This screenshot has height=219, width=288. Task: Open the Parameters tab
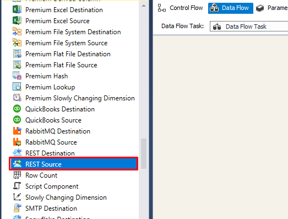click(271, 8)
